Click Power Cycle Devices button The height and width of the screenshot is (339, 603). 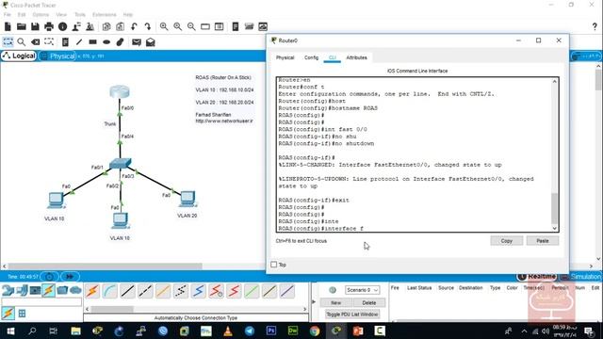[50, 276]
